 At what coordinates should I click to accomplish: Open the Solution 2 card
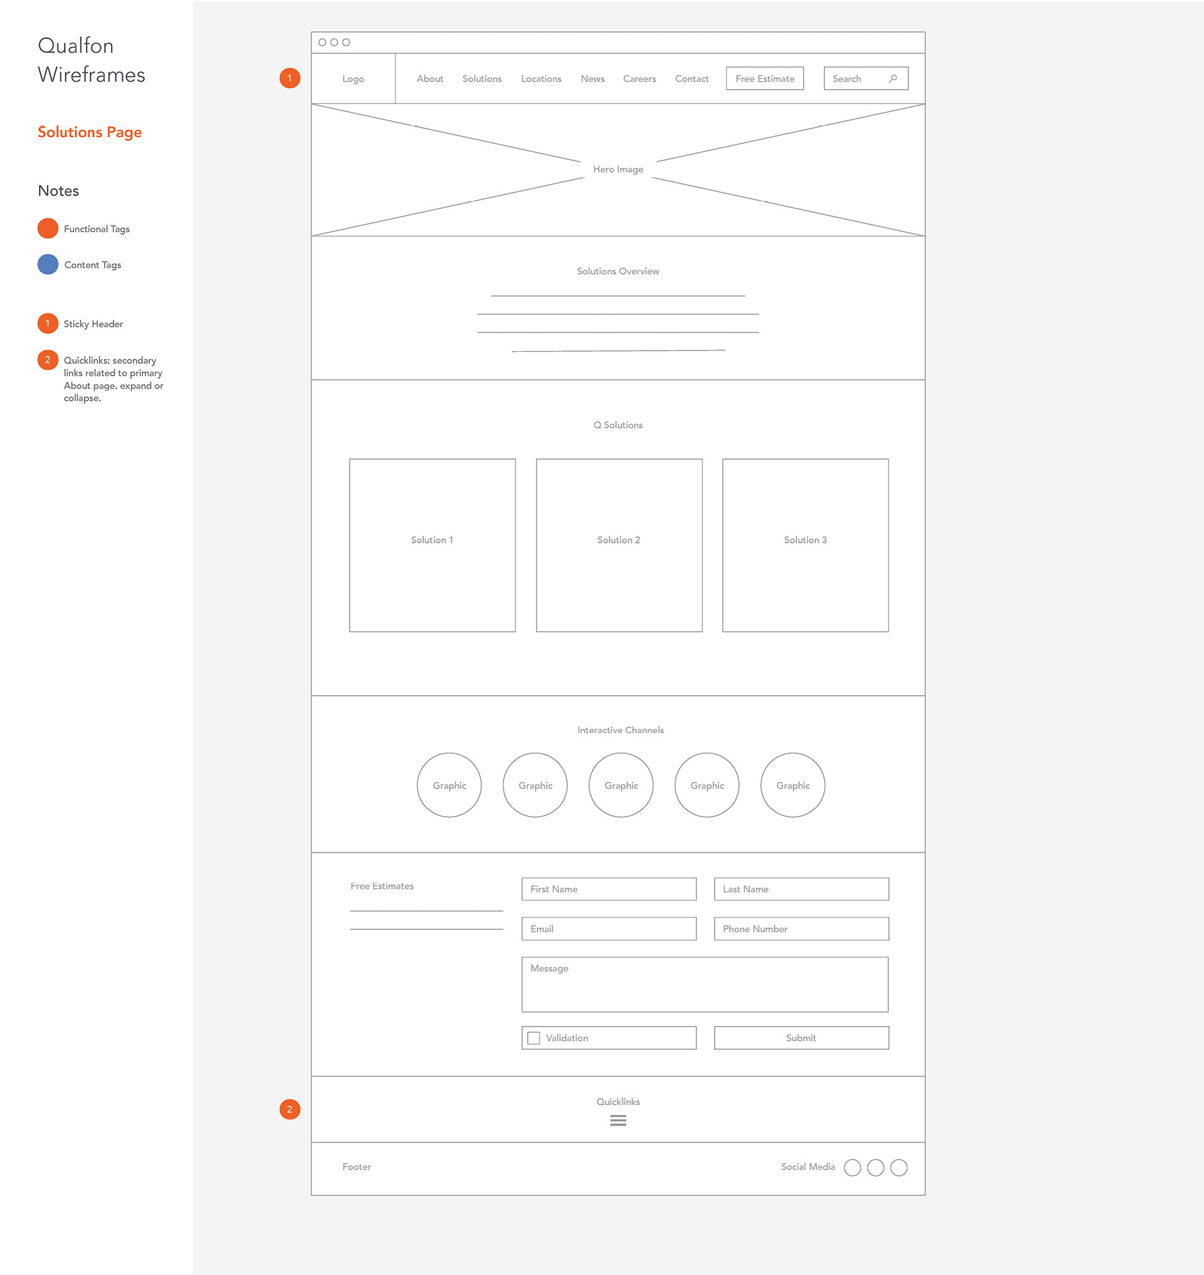(x=619, y=545)
